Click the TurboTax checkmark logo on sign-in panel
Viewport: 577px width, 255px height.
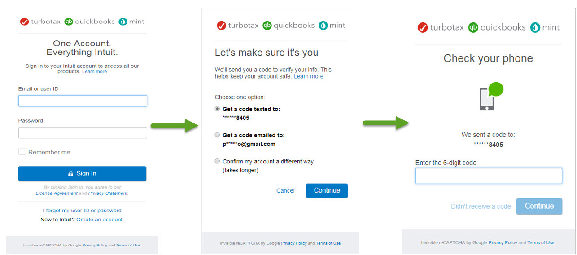point(24,22)
